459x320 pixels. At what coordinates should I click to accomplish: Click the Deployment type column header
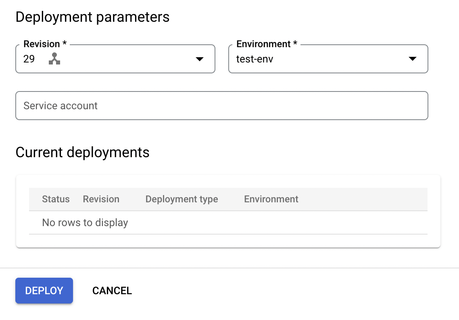[182, 199]
